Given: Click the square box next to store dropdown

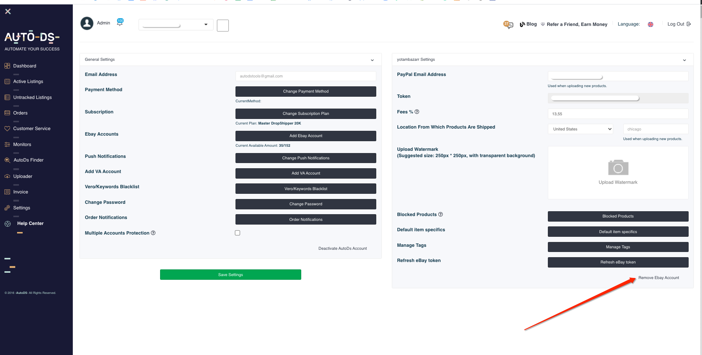Looking at the screenshot, I should click(x=223, y=26).
